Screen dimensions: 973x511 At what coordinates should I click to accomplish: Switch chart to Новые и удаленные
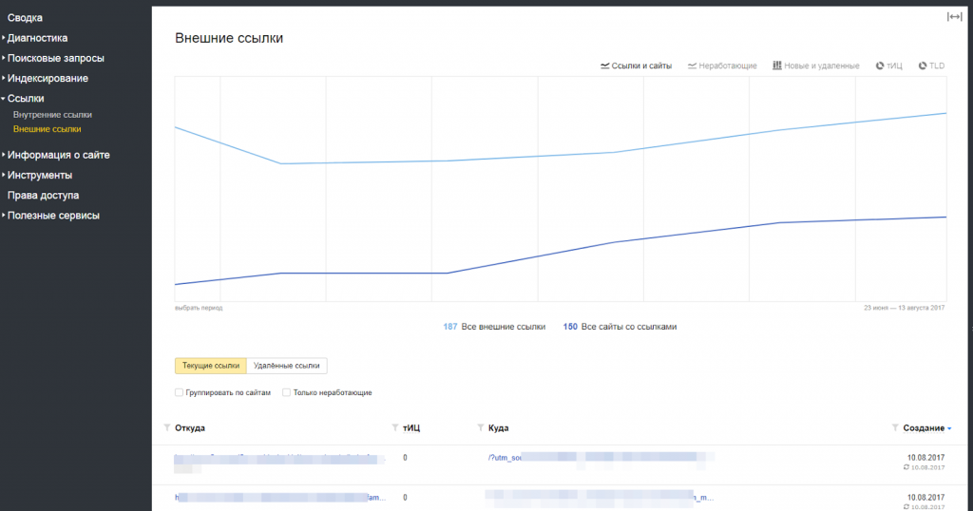[815, 66]
